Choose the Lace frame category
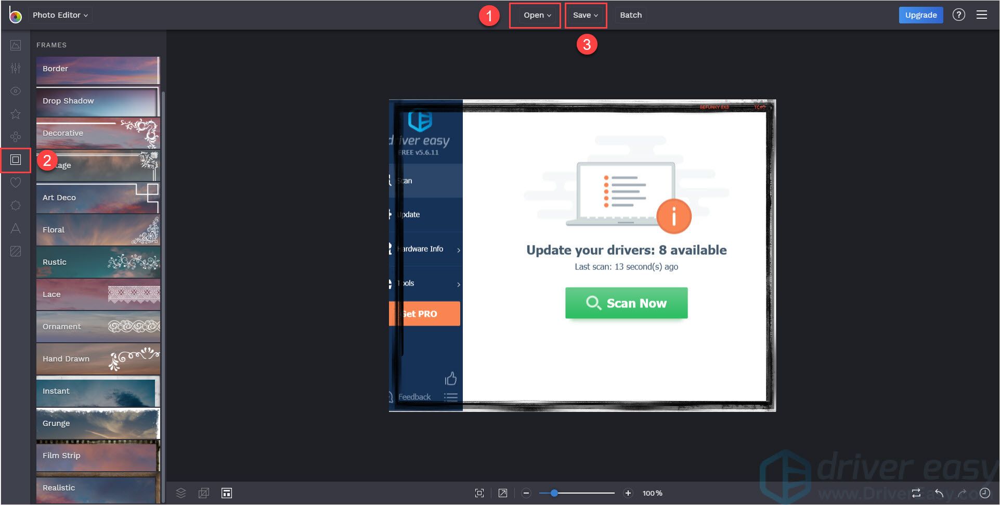Image resolution: width=1000 pixels, height=505 pixels. click(x=98, y=295)
